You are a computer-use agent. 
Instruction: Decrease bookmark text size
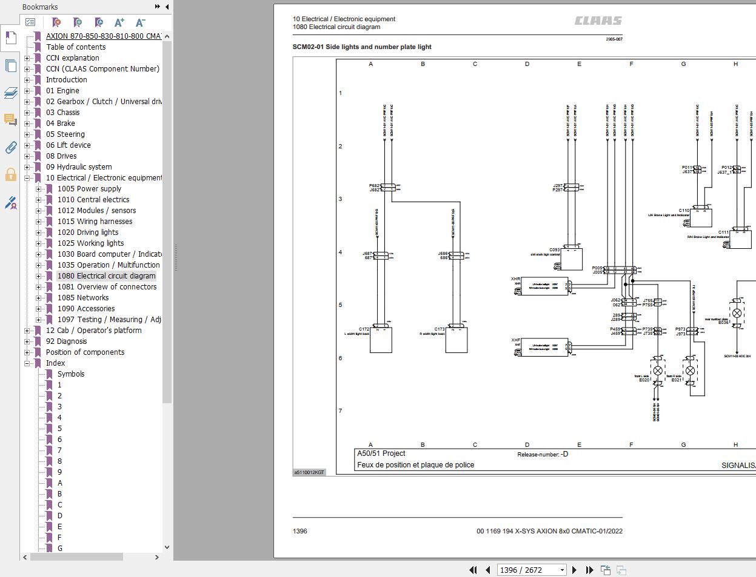tap(140, 22)
